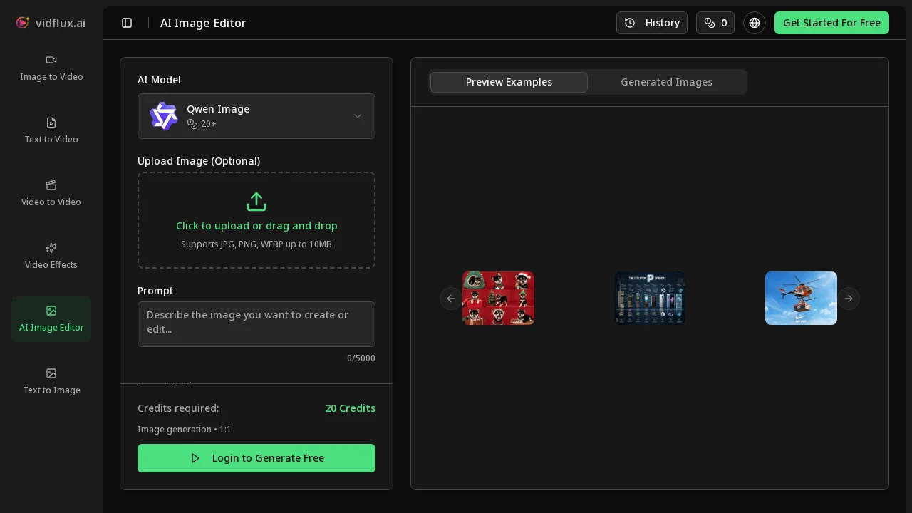The width and height of the screenshot is (912, 513).
Task: Open Video Effects from the sidebar
Action: point(51,256)
